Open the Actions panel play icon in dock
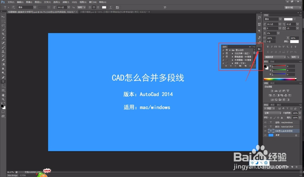The height and width of the screenshot is (177, 304). pyautogui.click(x=259, y=49)
